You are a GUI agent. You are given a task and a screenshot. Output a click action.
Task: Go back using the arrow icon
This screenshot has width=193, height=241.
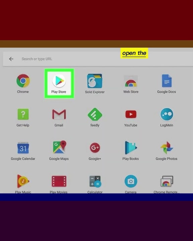11,59
